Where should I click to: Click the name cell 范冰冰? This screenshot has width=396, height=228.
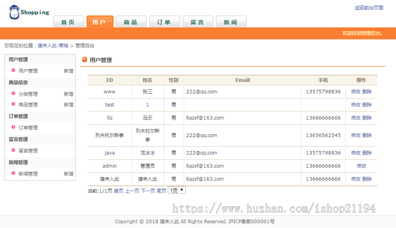(147, 153)
